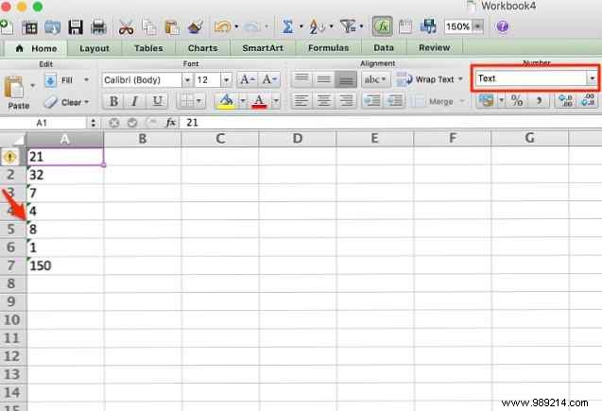Viewport: 602px width, 411px height.
Task: Click the Fill down icon
Action: (x=50, y=80)
